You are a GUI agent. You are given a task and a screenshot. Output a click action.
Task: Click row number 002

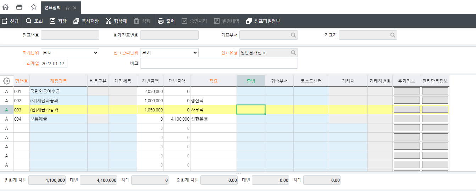click(x=22, y=100)
